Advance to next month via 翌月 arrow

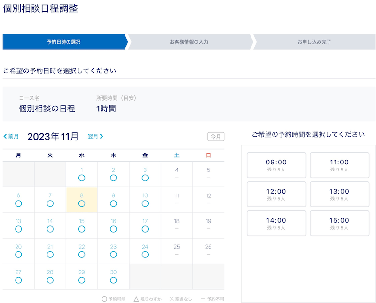tap(95, 137)
